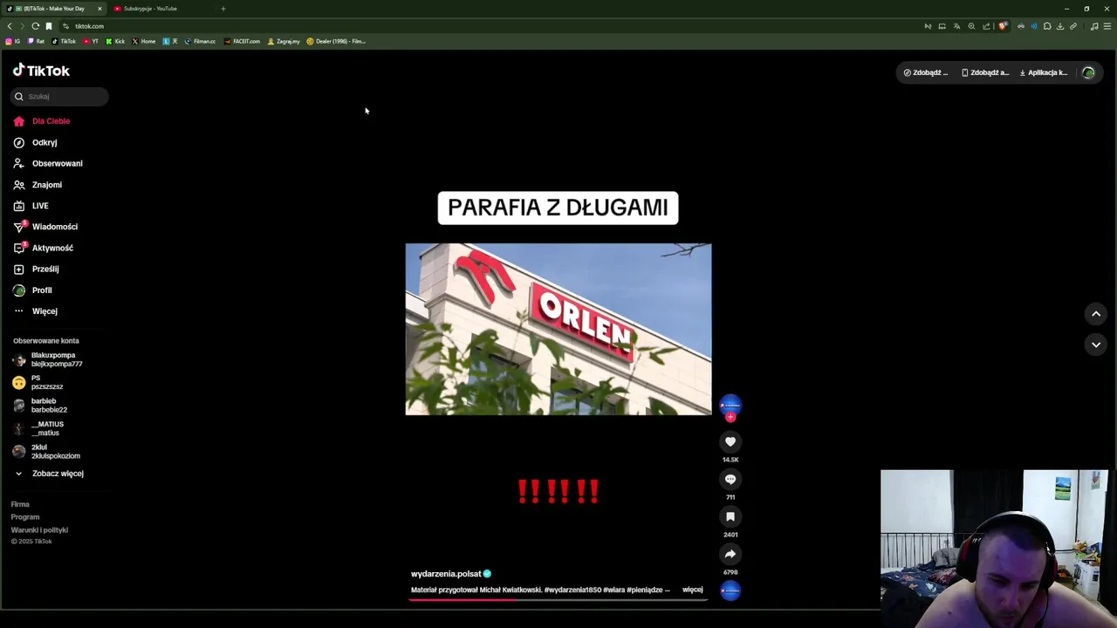Screen dimensions: 1117x628
Task: Open Warunki i polityki footer link
Action: click(x=39, y=530)
